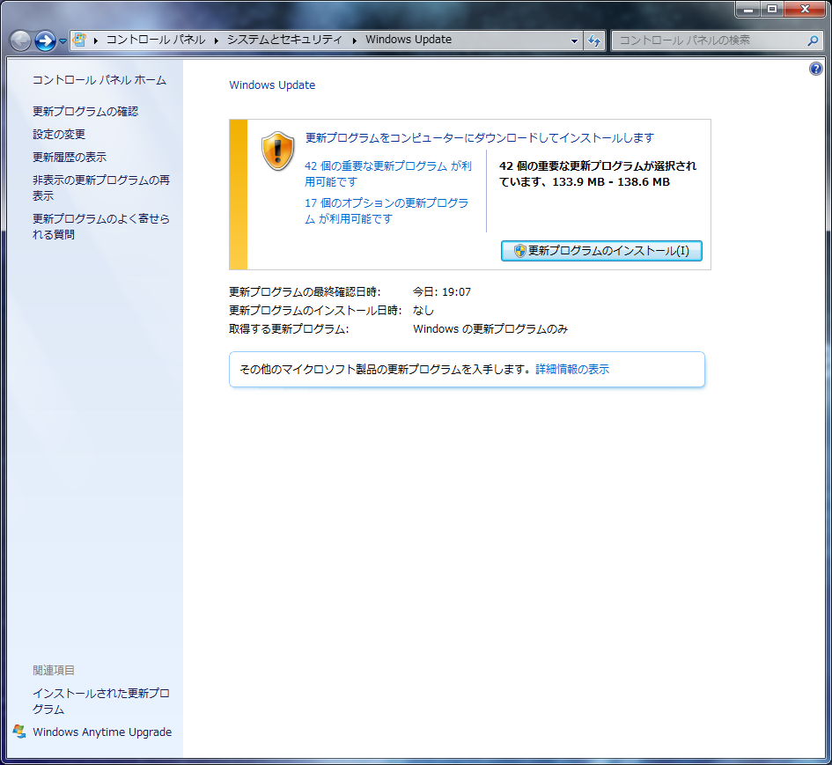Click shield icon on the install button
Viewport: 832px width, 765px height.
click(520, 251)
